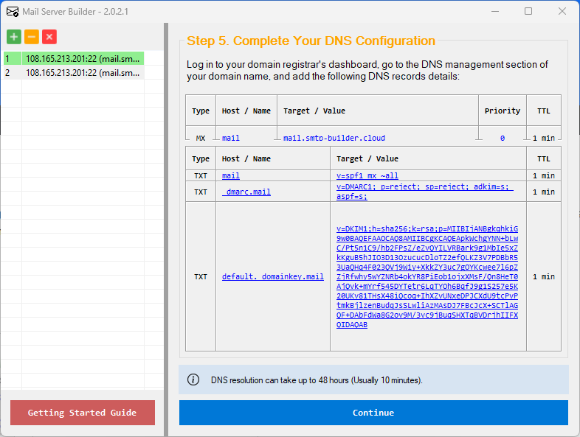Select second server row in list
This screenshot has height=437, width=580.
[83, 72]
